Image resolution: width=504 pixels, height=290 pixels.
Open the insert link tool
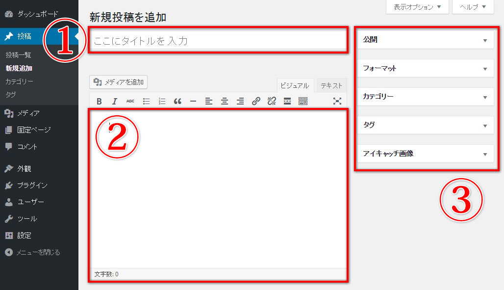pyautogui.click(x=255, y=101)
